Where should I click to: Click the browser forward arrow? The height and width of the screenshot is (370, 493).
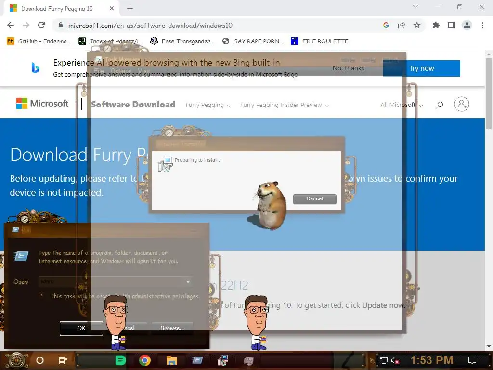pos(26,25)
